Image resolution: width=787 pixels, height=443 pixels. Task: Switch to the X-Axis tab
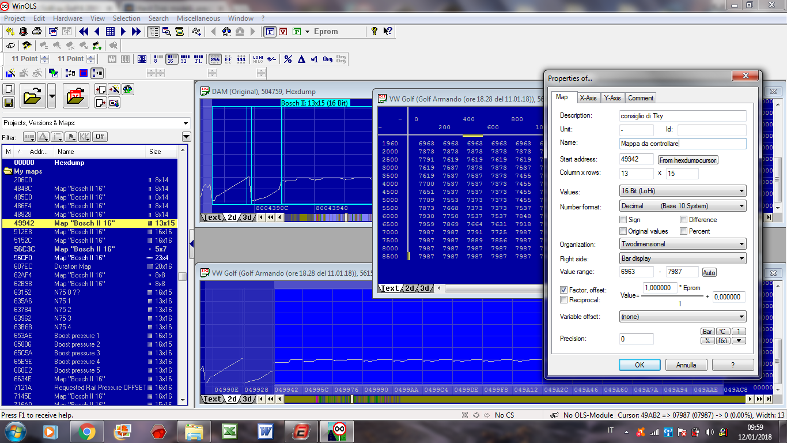point(588,98)
